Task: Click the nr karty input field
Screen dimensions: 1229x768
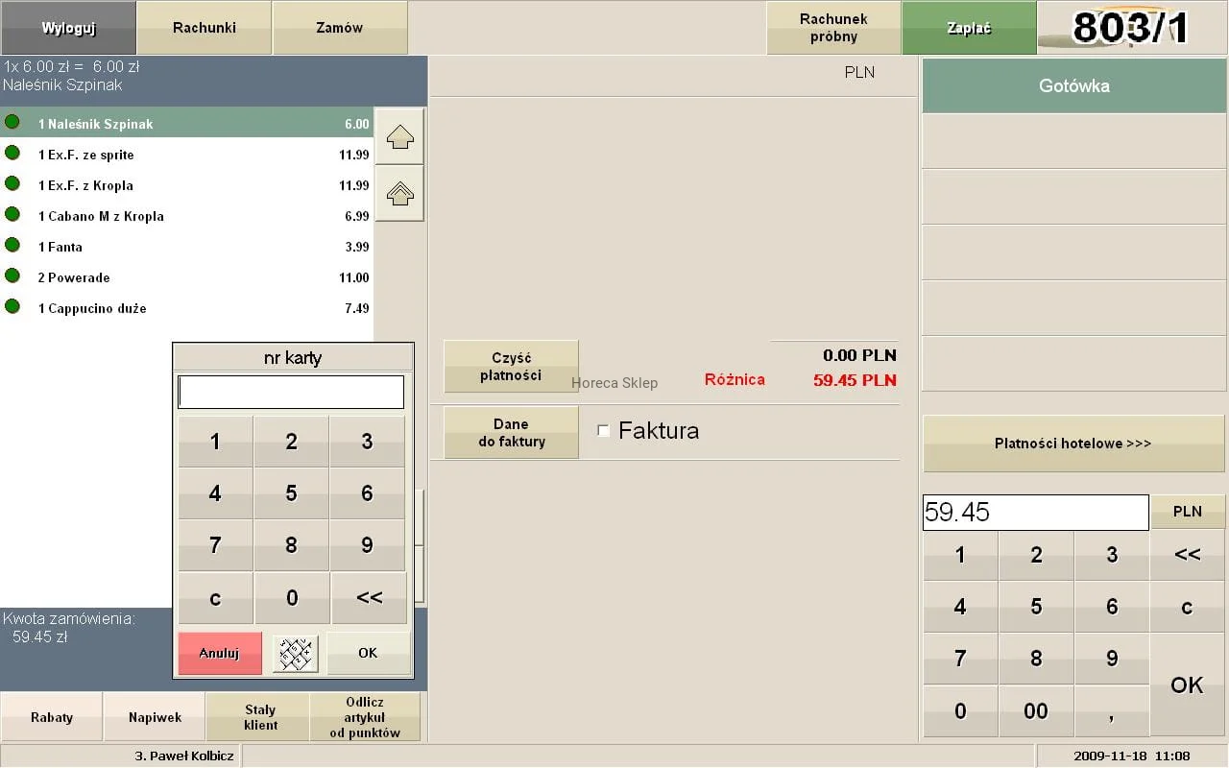Action: click(291, 392)
